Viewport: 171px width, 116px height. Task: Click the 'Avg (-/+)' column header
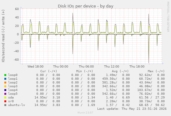tap(120, 71)
